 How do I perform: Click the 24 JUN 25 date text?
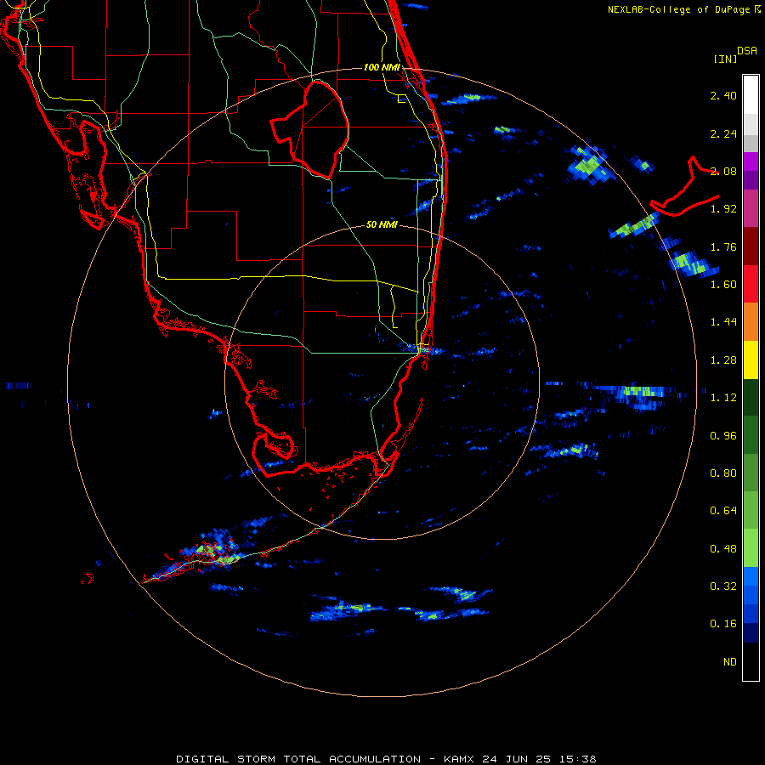click(516, 759)
